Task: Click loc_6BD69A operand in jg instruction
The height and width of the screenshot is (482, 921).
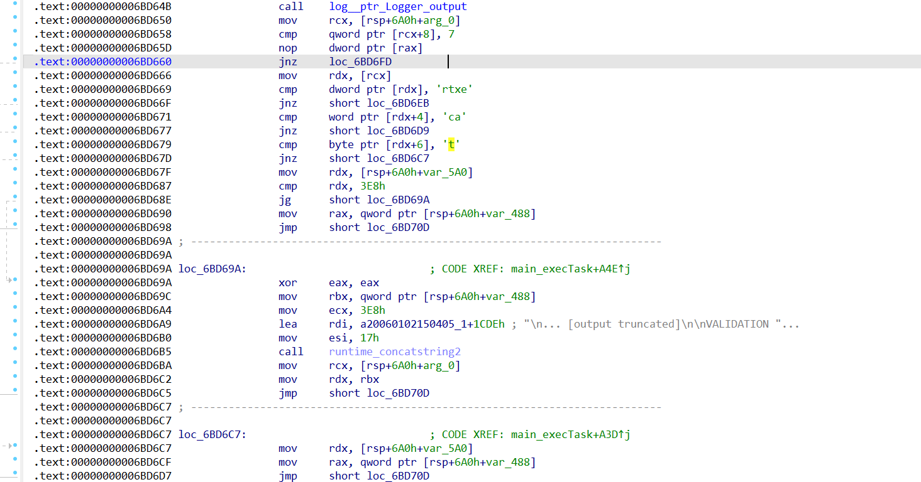Action: coord(398,200)
